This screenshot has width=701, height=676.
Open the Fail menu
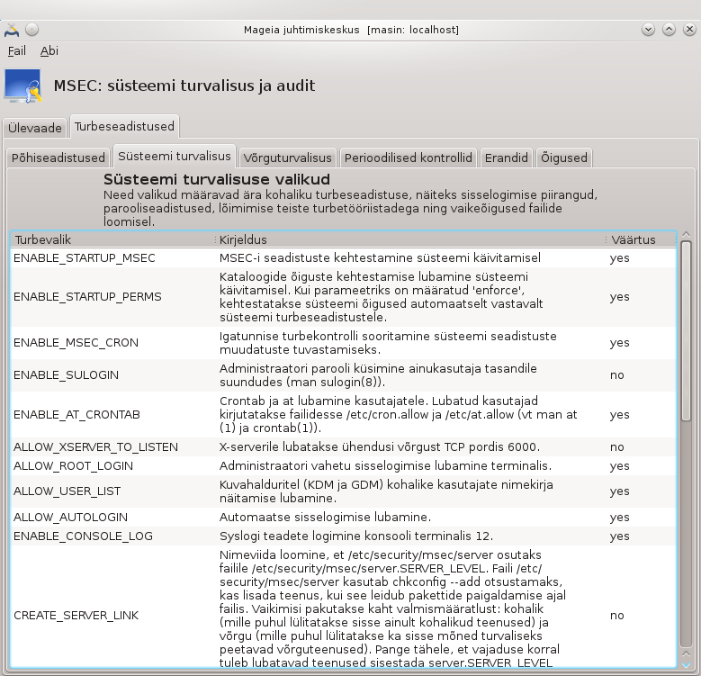(16, 51)
